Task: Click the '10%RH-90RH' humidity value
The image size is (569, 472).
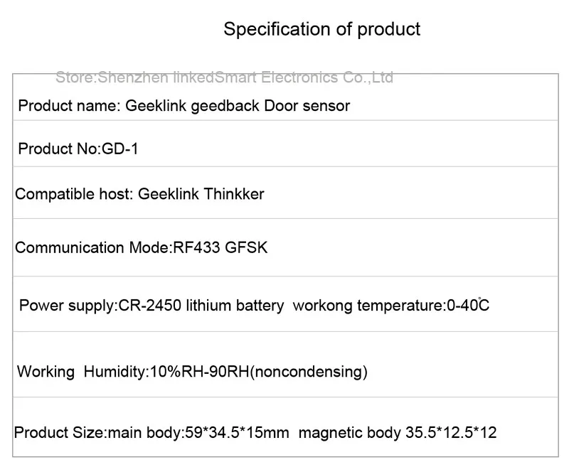Action: tap(200, 372)
